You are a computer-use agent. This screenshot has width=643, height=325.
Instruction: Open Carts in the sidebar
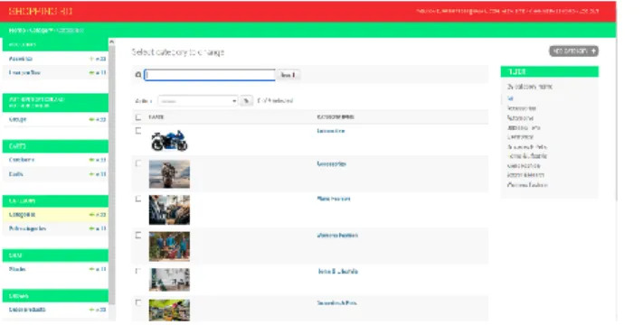pos(16,174)
